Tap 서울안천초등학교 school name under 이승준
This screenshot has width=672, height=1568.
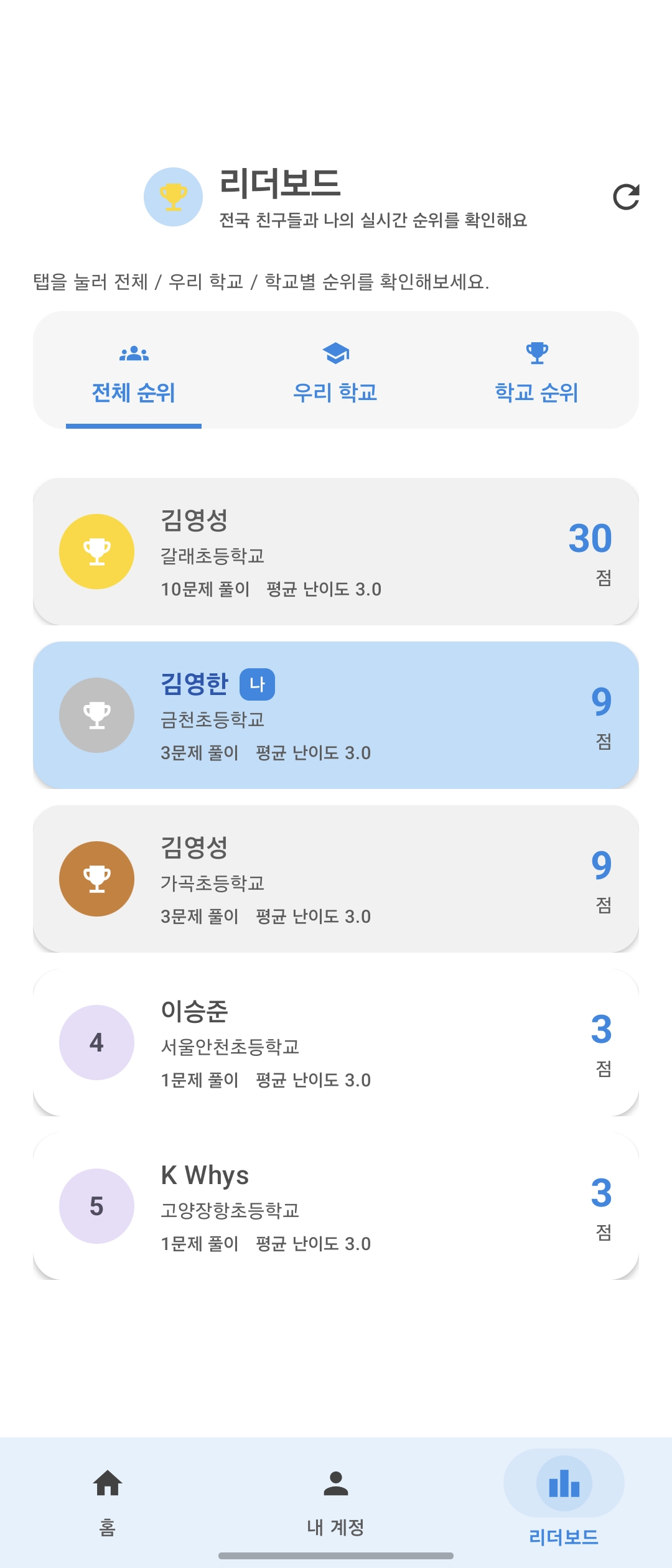coord(230,1047)
